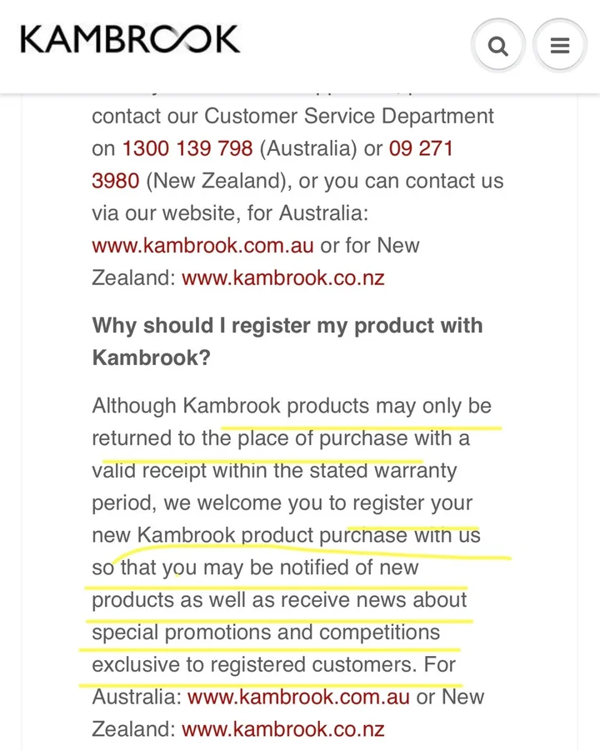
Task: Click the "special promotions and competitions" text
Action: pyautogui.click(x=265, y=633)
